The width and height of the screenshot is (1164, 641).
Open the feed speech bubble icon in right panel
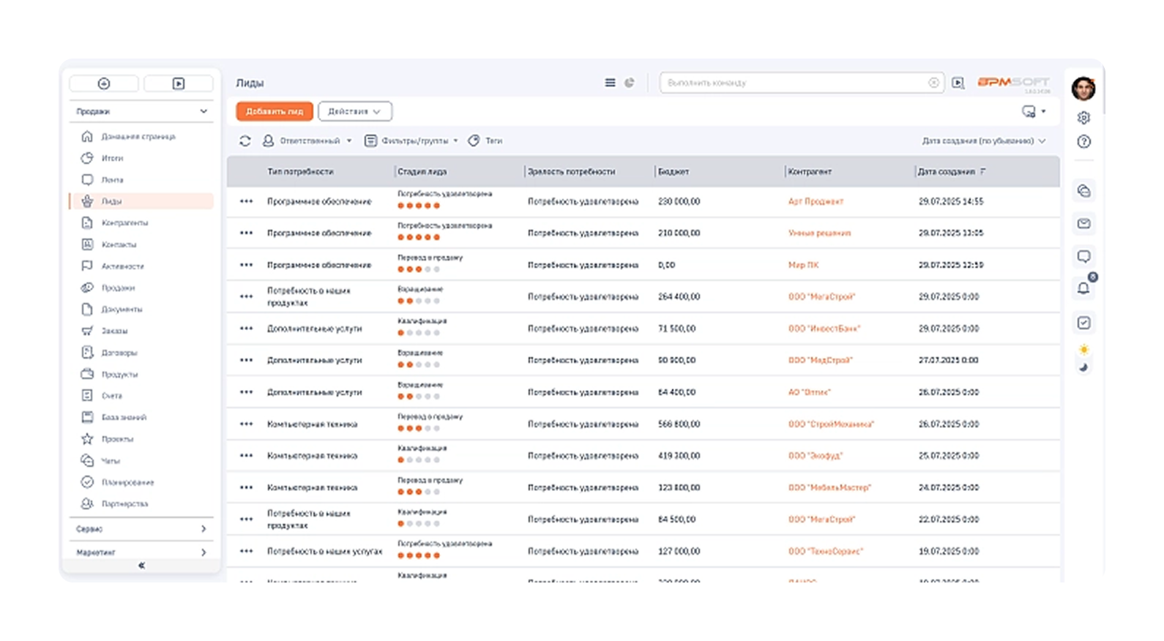pyautogui.click(x=1083, y=256)
